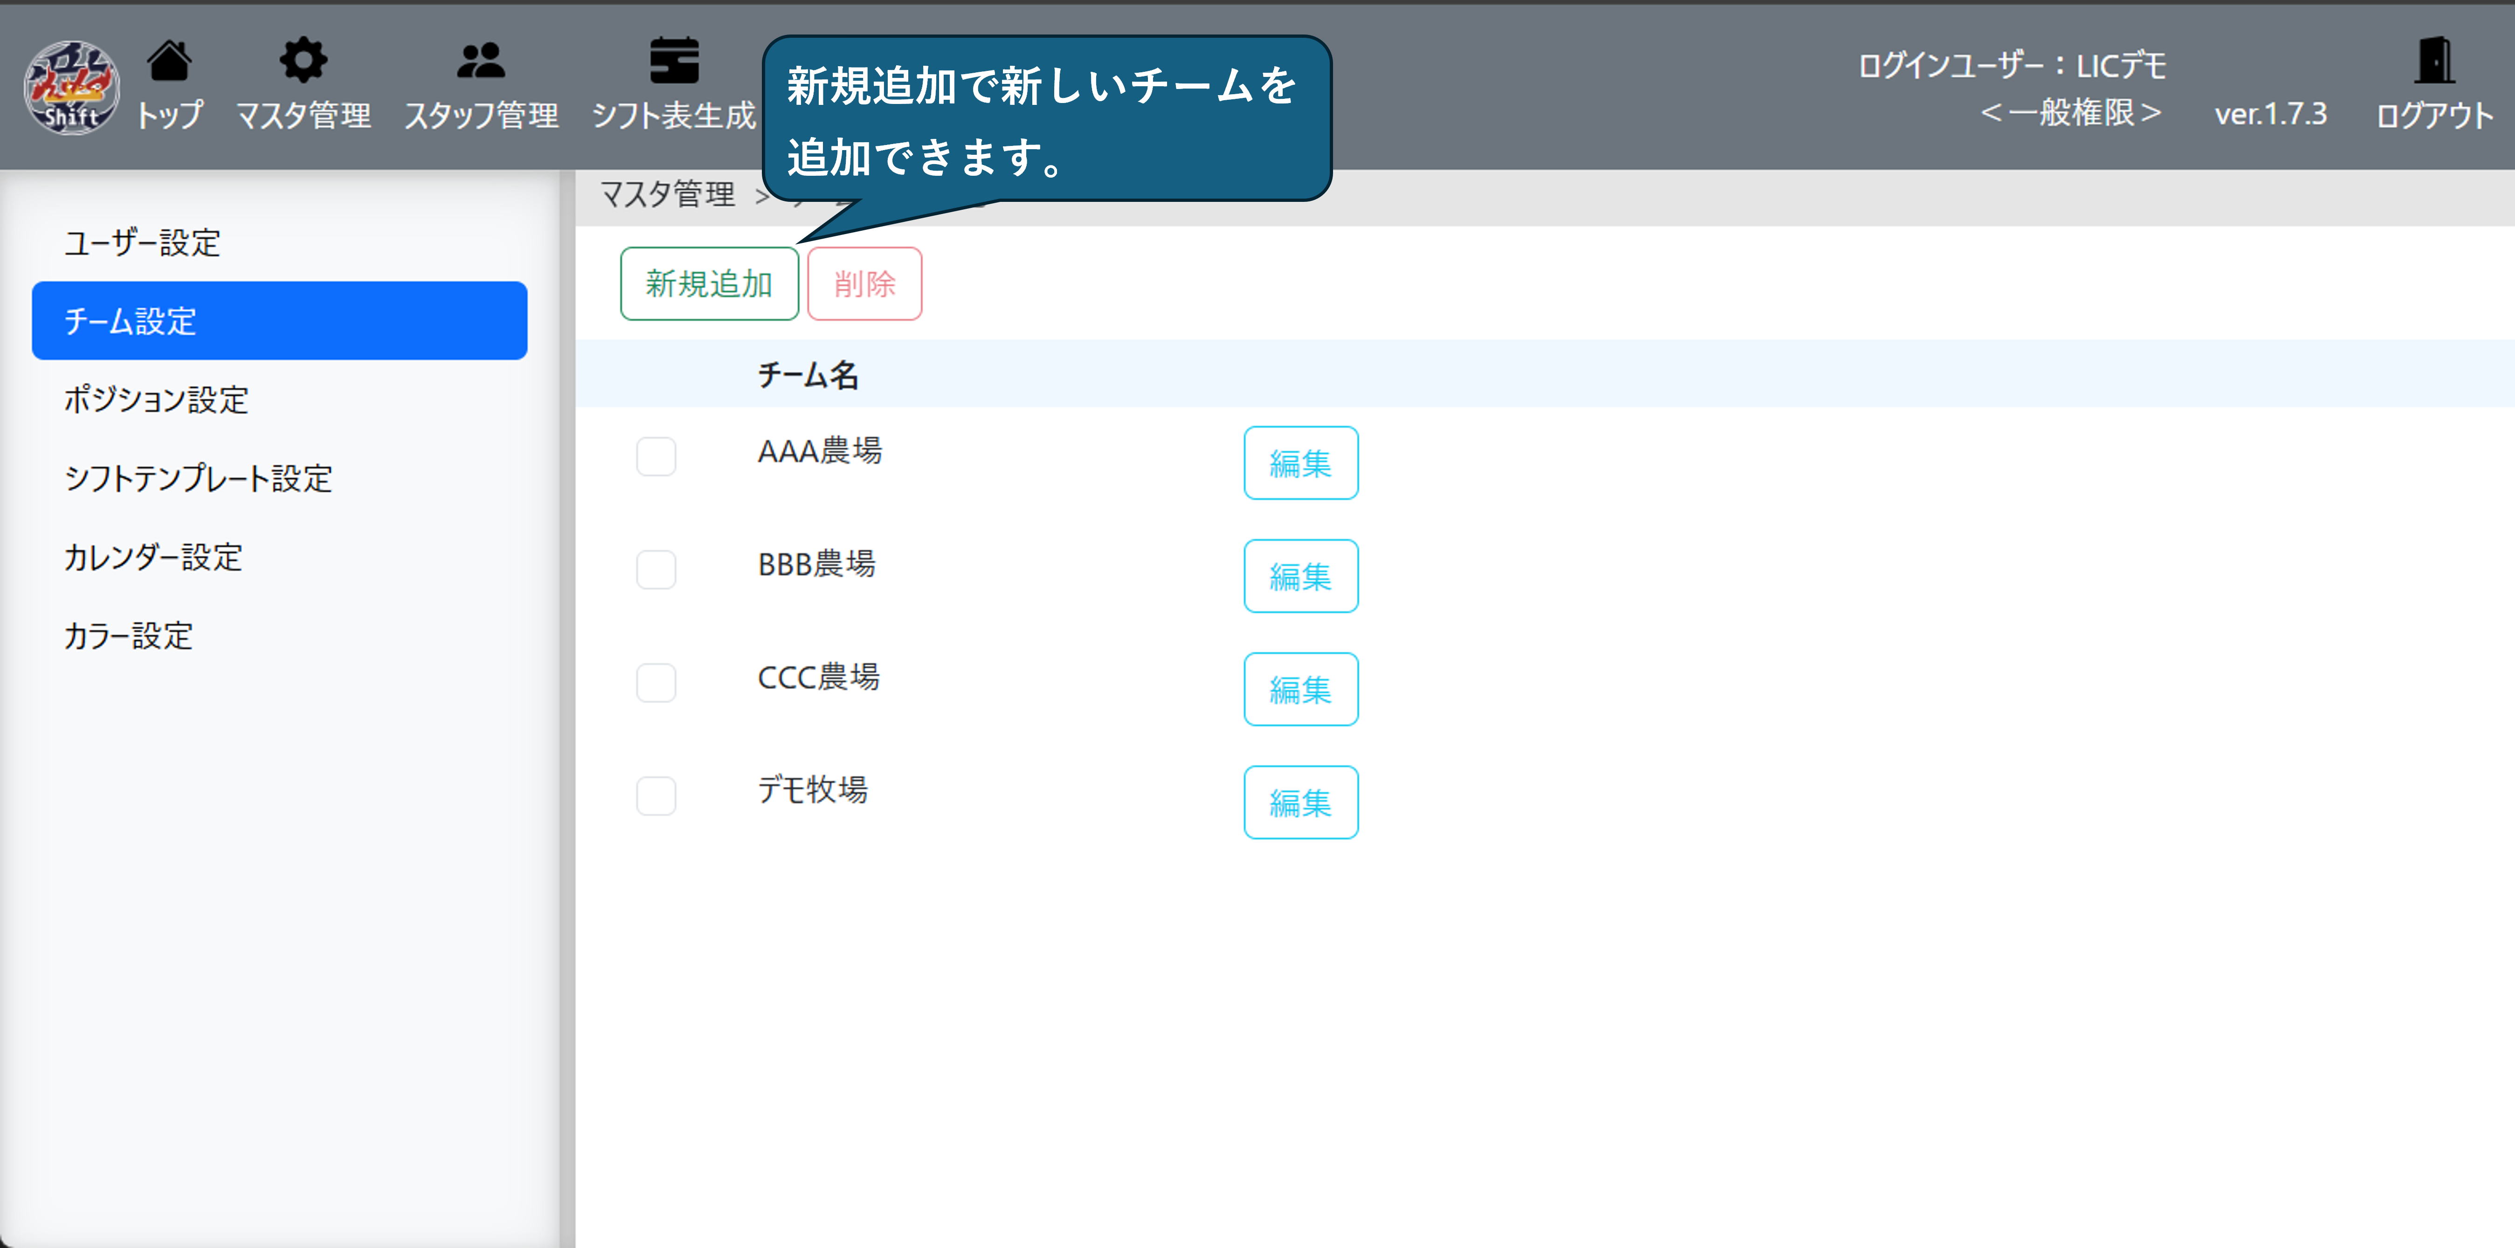
Task: Open スタッフ管理 people icon
Action: point(480,62)
